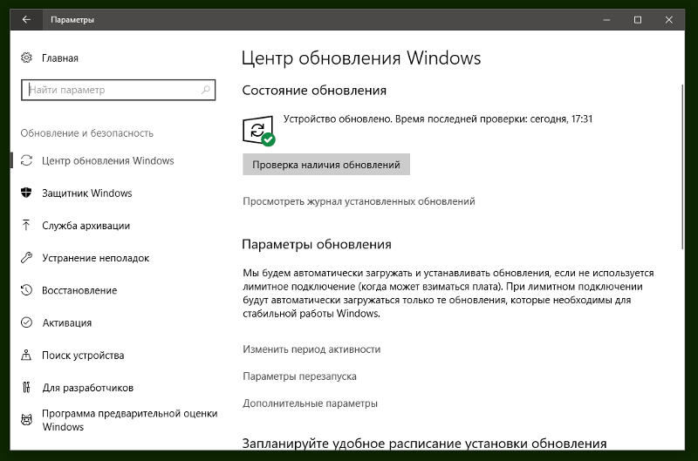Click the Состояние обновления heading
This screenshot has height=461, width=698.
tap(314, 91)
